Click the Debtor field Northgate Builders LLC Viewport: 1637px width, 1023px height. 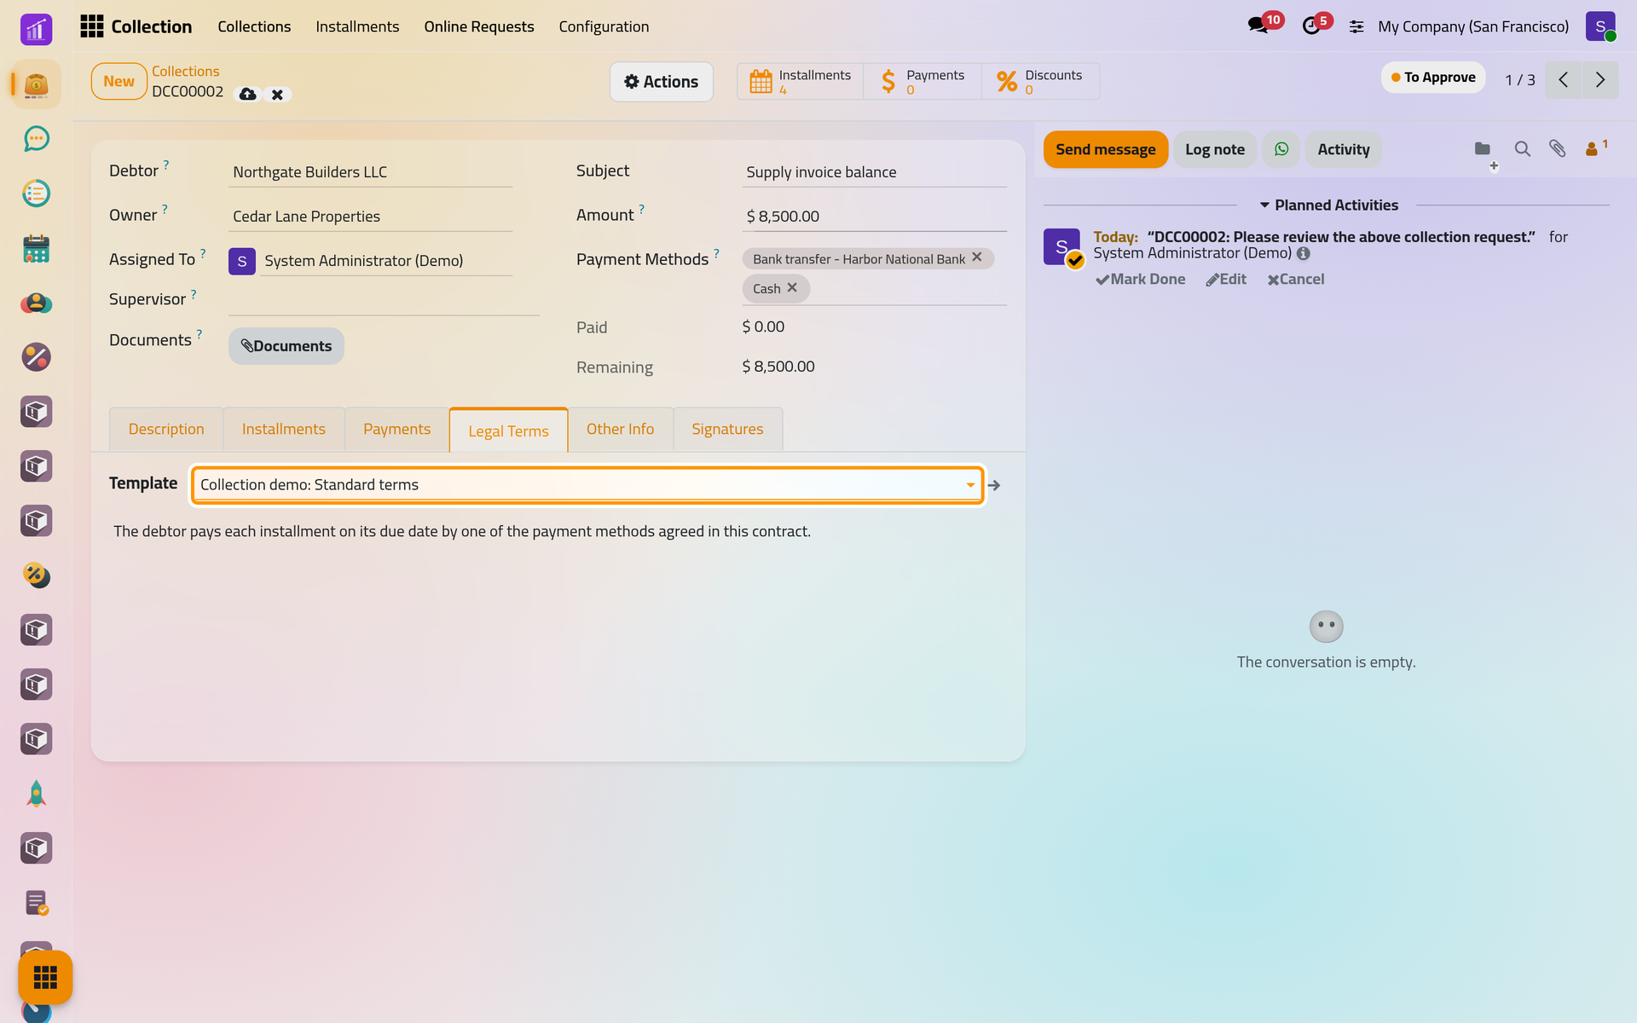tap(370, 172)
